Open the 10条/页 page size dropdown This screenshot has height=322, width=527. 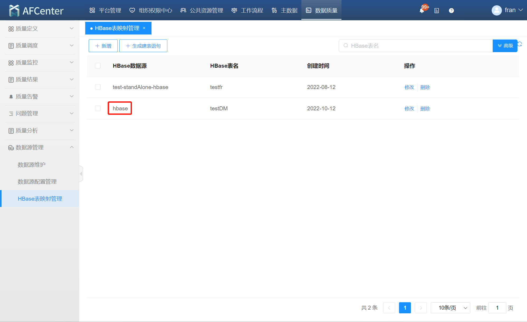450,308
